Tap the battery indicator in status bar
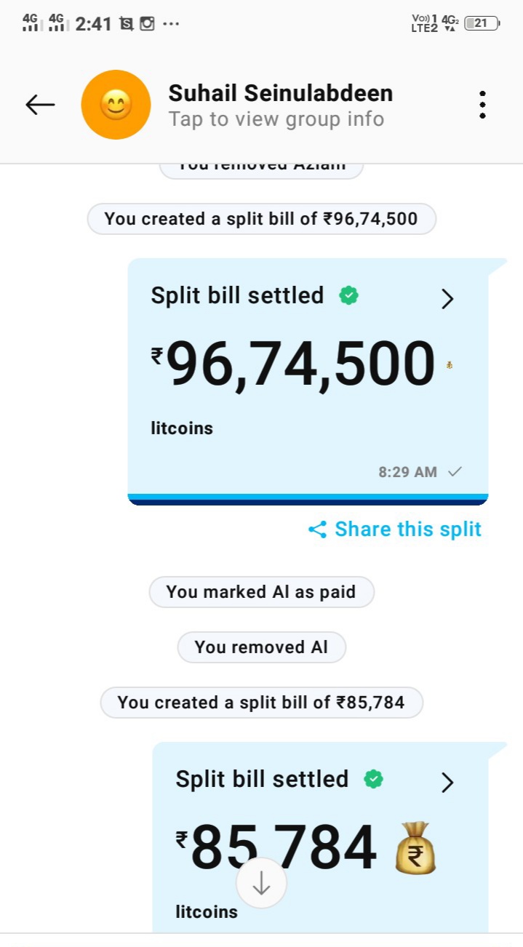Viewport: 523px width, 947px height. click(482, 23)
